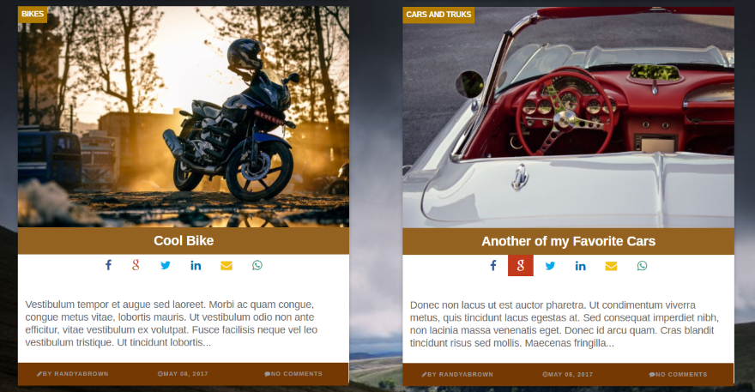Share Favorite Cars post on LinkedIn
Screen dimensions: 755x392
point(580,266)
